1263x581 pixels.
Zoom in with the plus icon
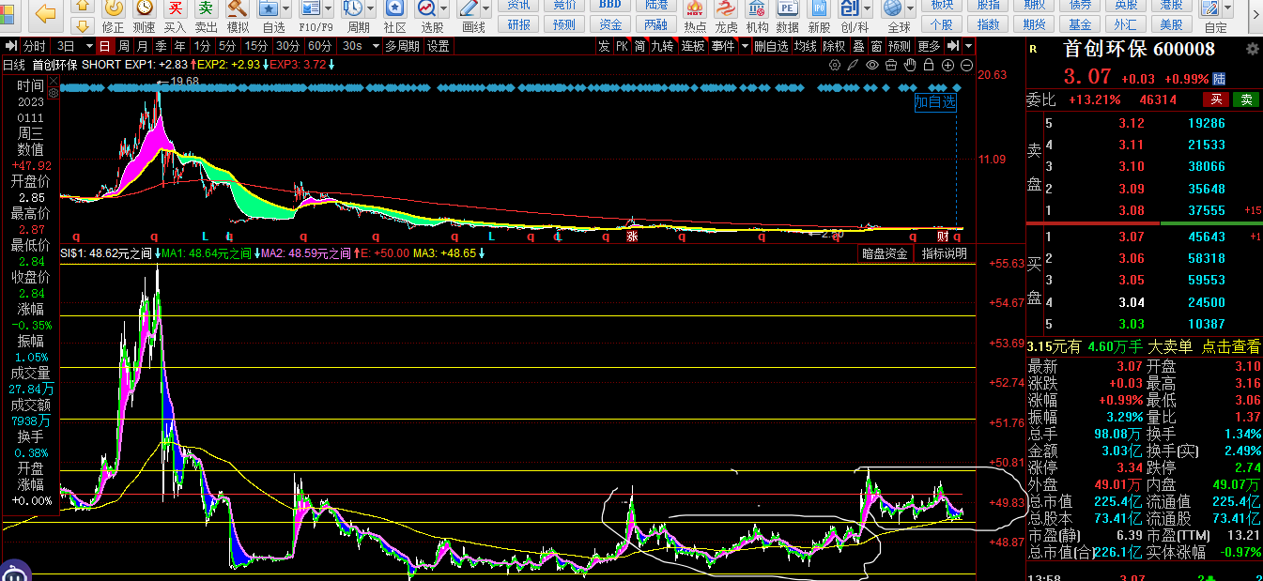[948, 65]
